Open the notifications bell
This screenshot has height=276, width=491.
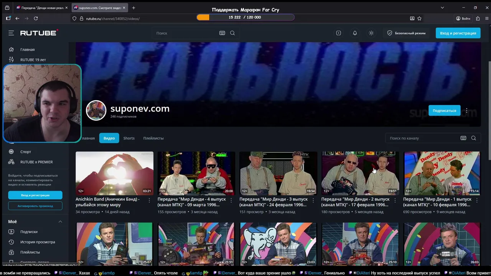coord(355,33)
